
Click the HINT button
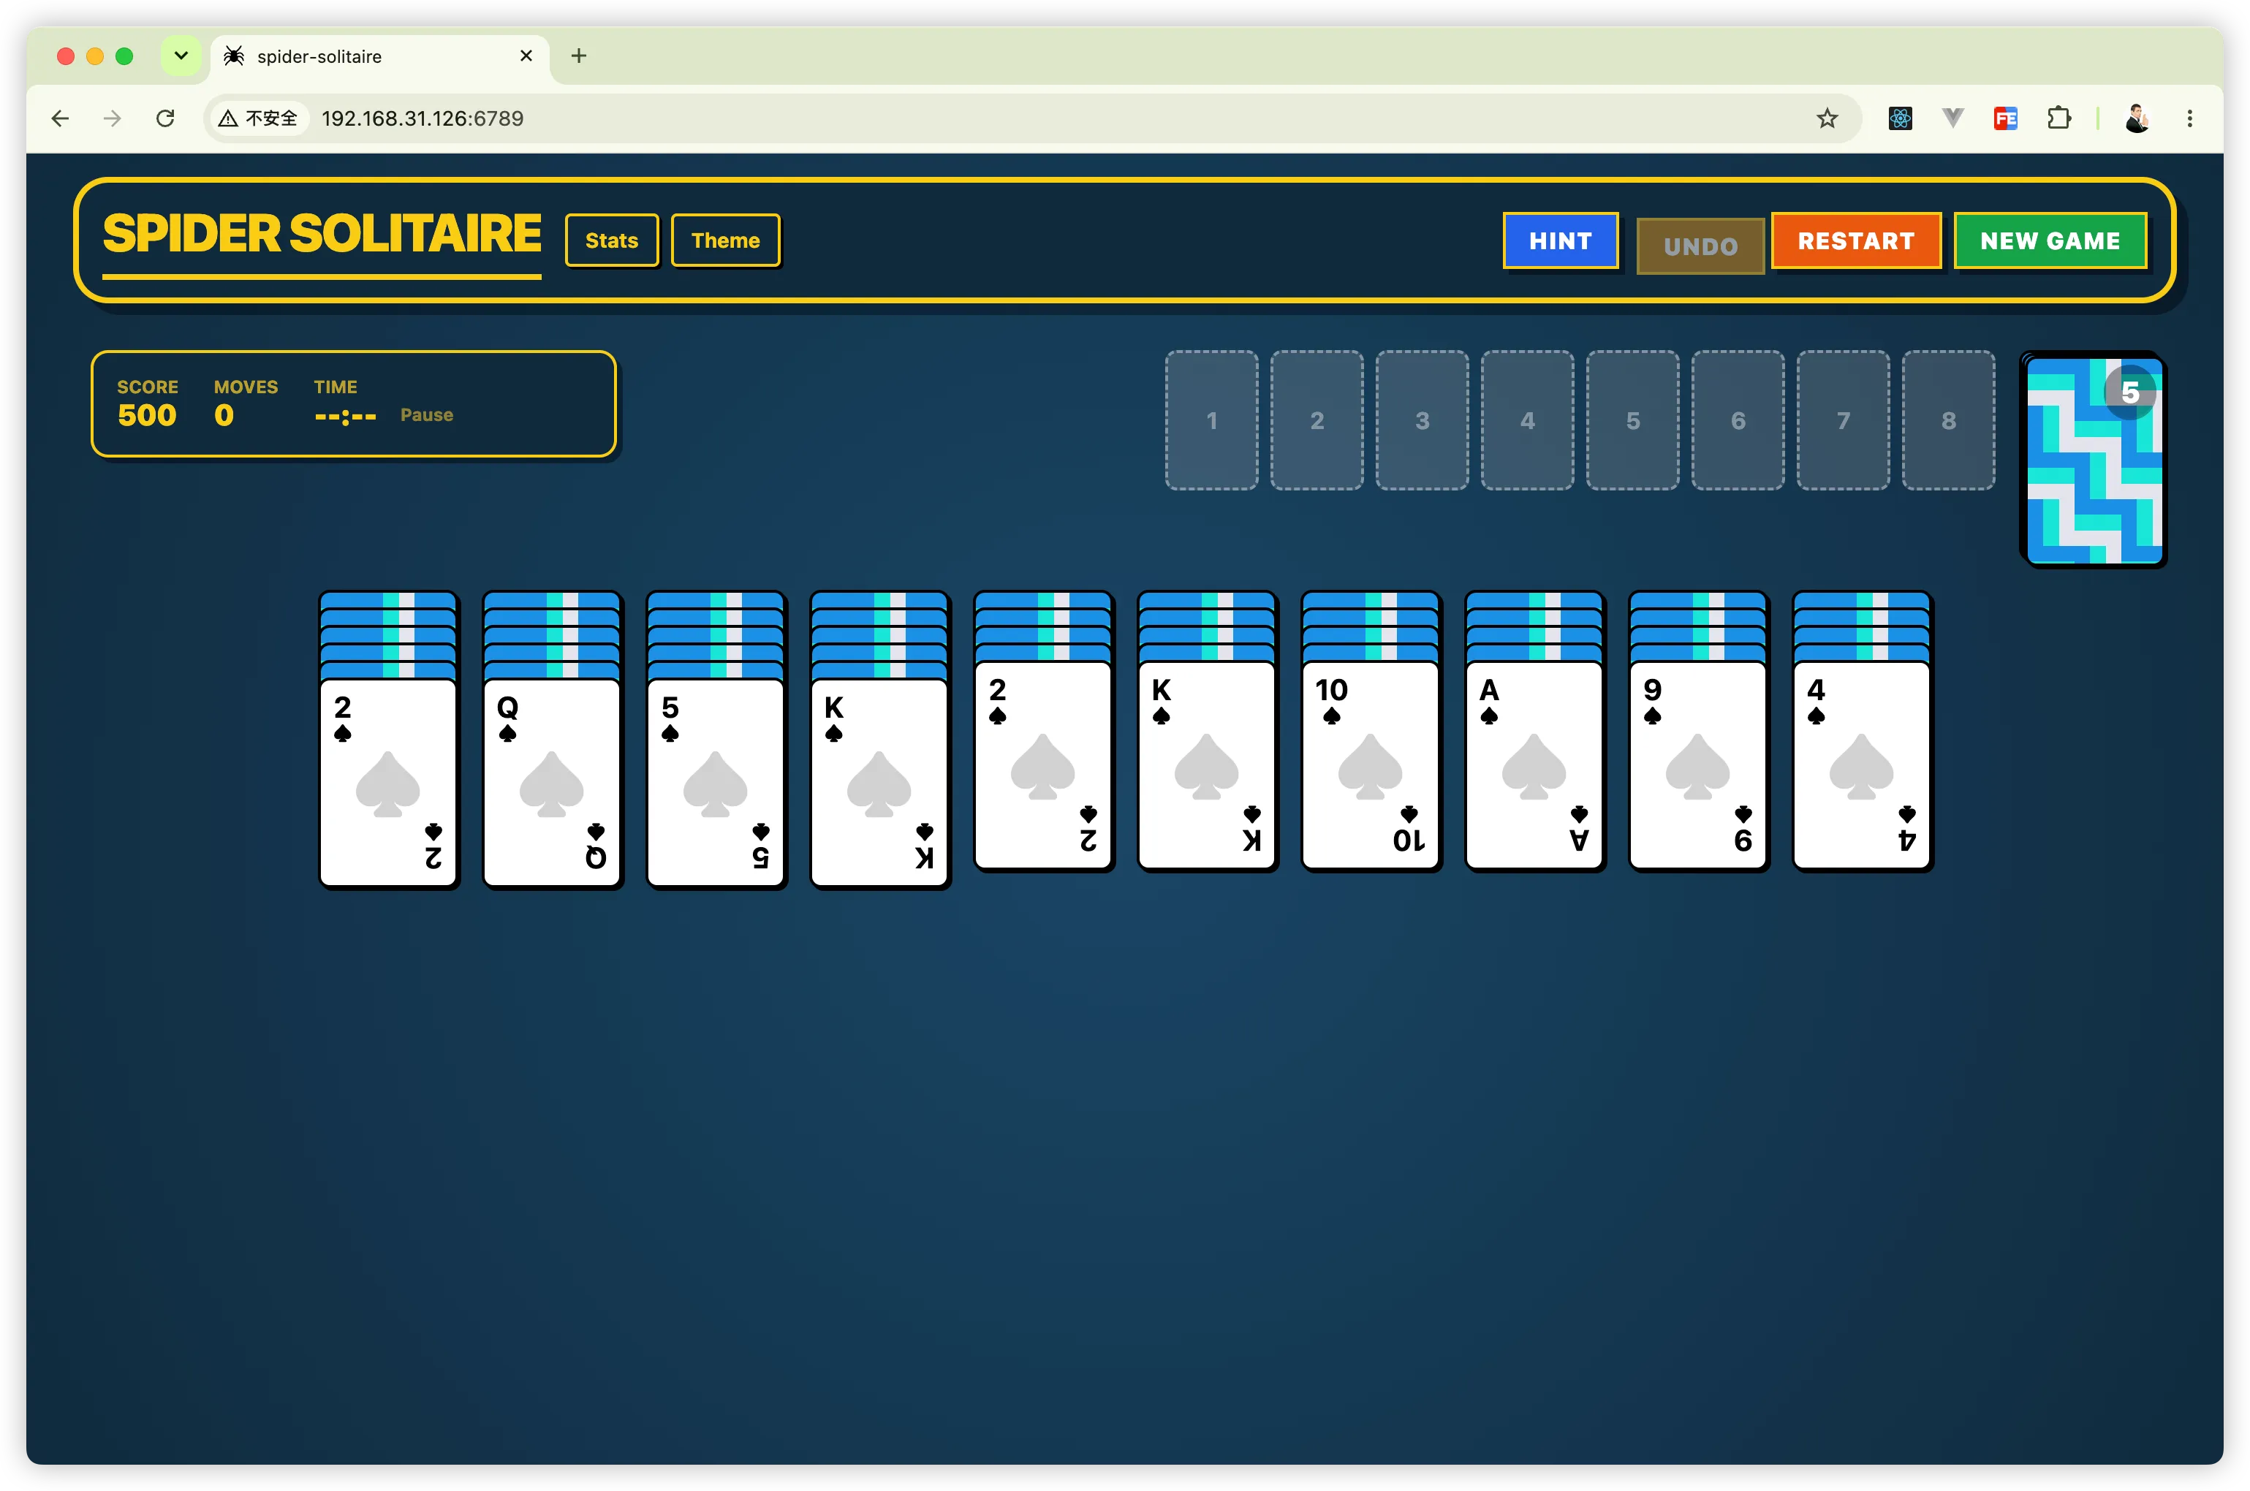pos(1560,240)
